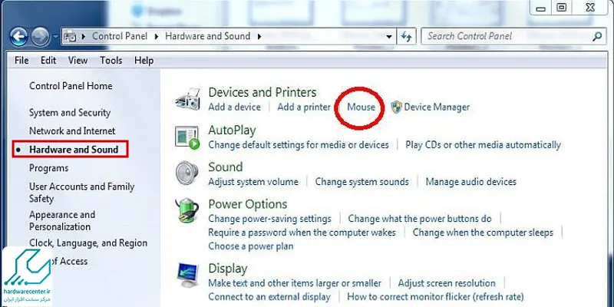Viewport: 614px width, 307px height.
Task: Open the File menu
Action: 21,61
